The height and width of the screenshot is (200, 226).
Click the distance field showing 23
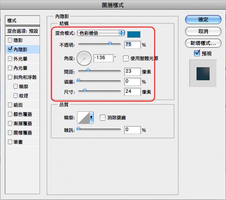point(132,71)
